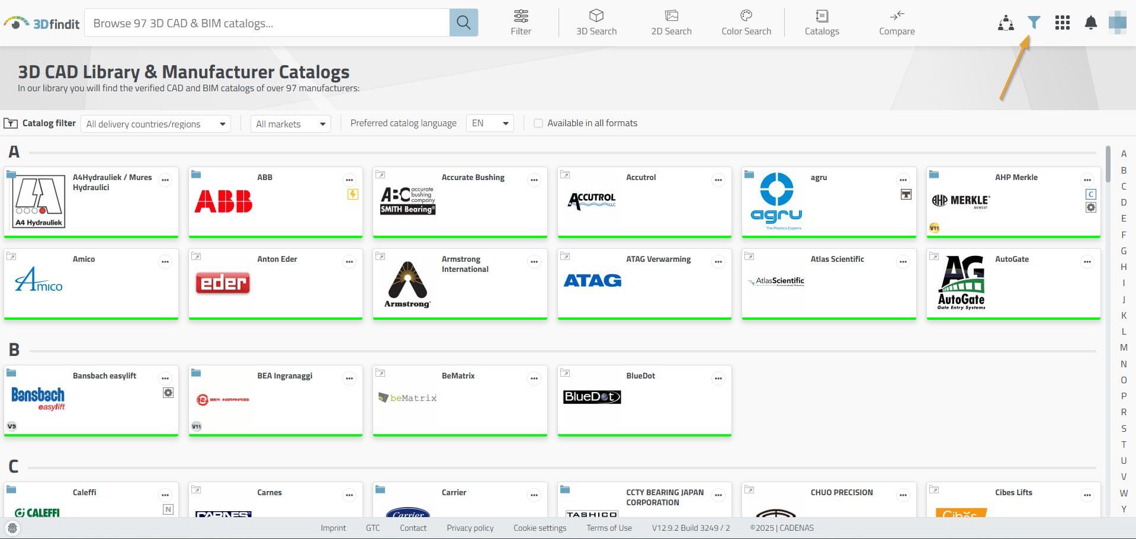The image size is (1136, 539).
Task: Open the Contact link in footer
Action: tap(413, 528)
